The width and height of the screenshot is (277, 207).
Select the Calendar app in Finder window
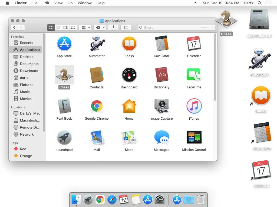(194, 43)
